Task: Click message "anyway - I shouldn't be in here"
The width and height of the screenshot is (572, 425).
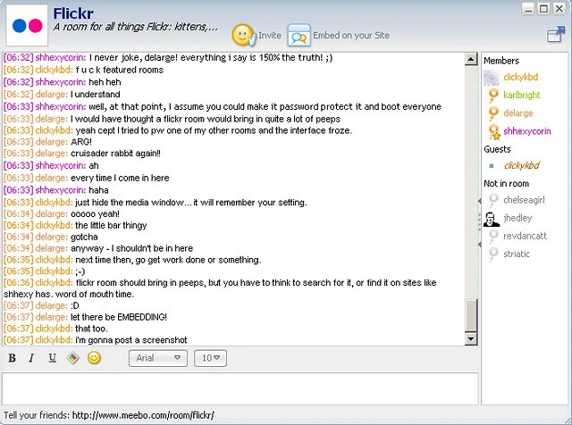Action: (x=131, y=248)
